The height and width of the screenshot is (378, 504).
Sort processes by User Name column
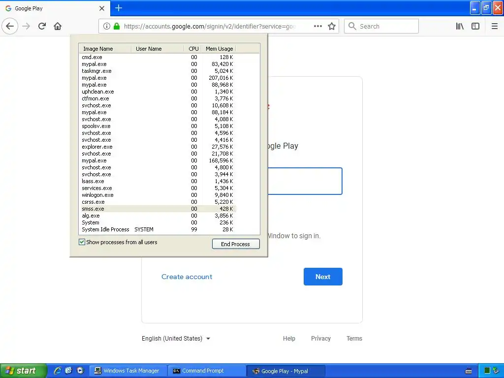157,49
